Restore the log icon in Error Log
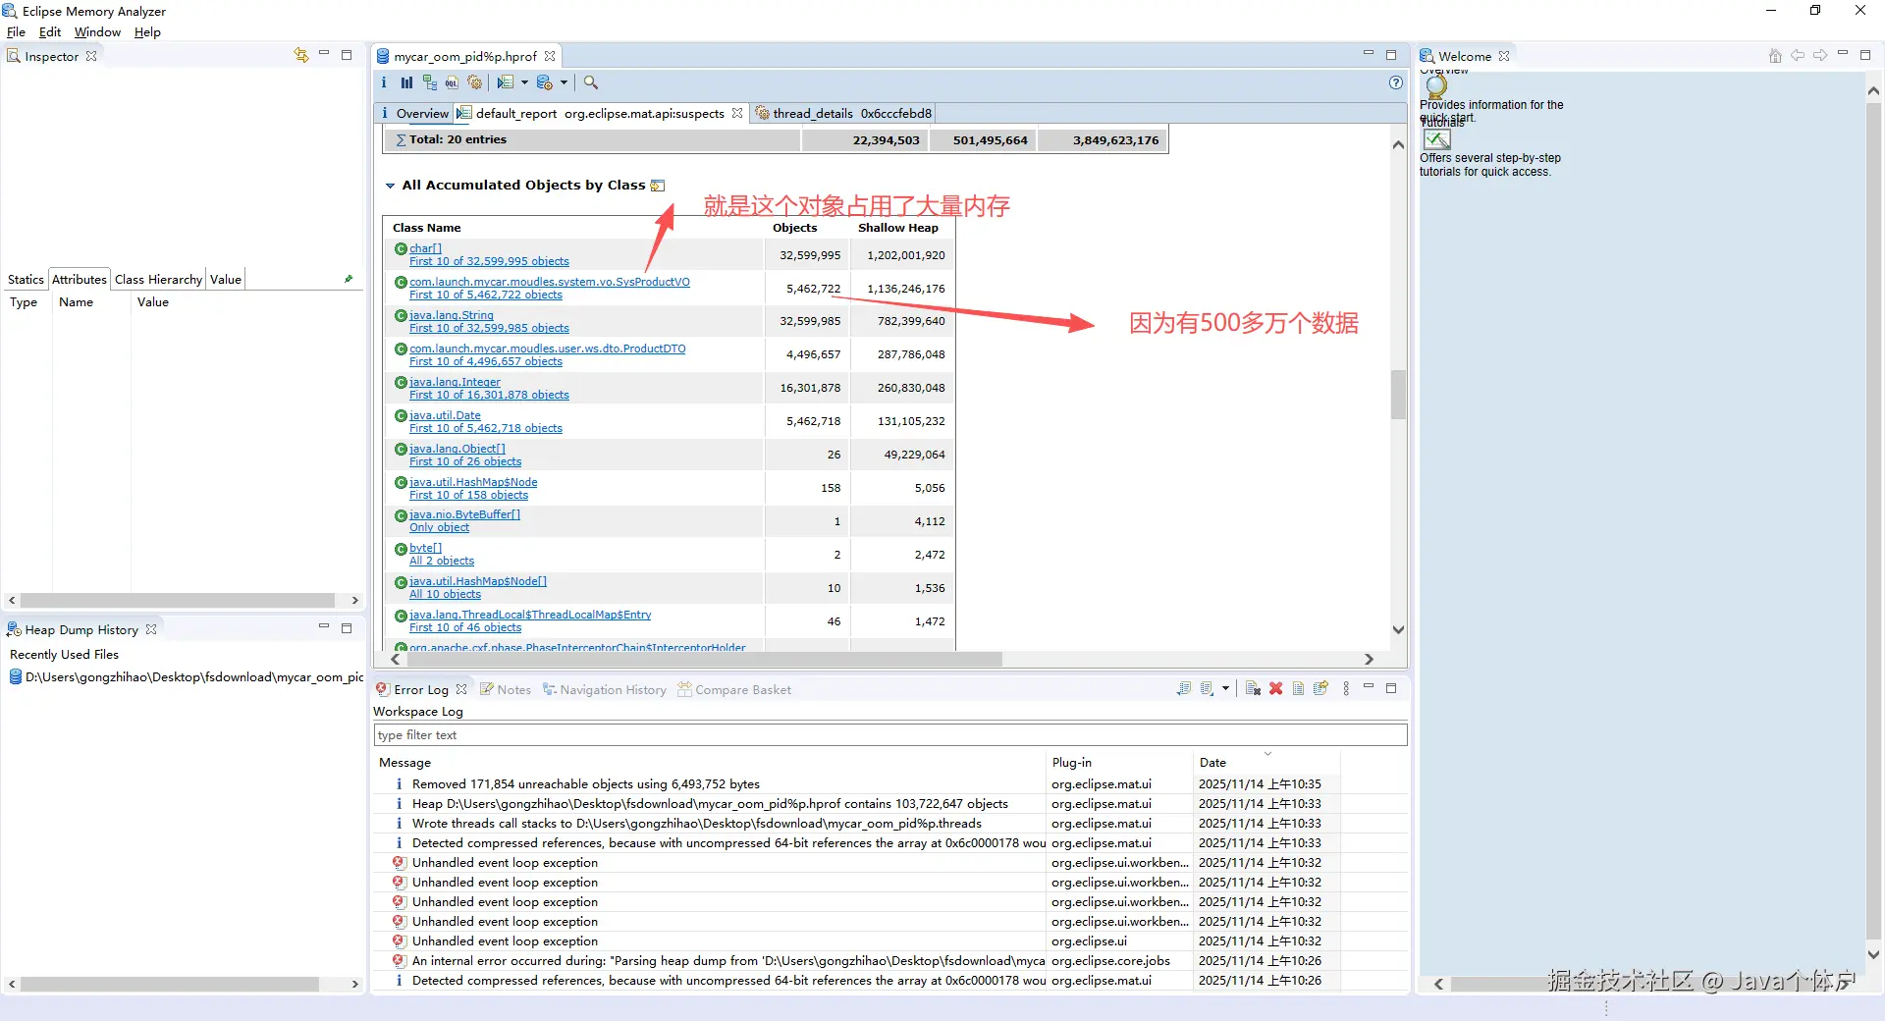 [1320, 688]
